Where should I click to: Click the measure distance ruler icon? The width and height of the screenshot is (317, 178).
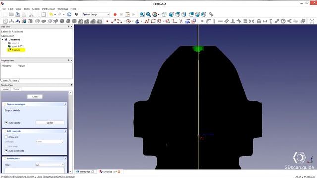pyautogui.click(x=211, y=14)
